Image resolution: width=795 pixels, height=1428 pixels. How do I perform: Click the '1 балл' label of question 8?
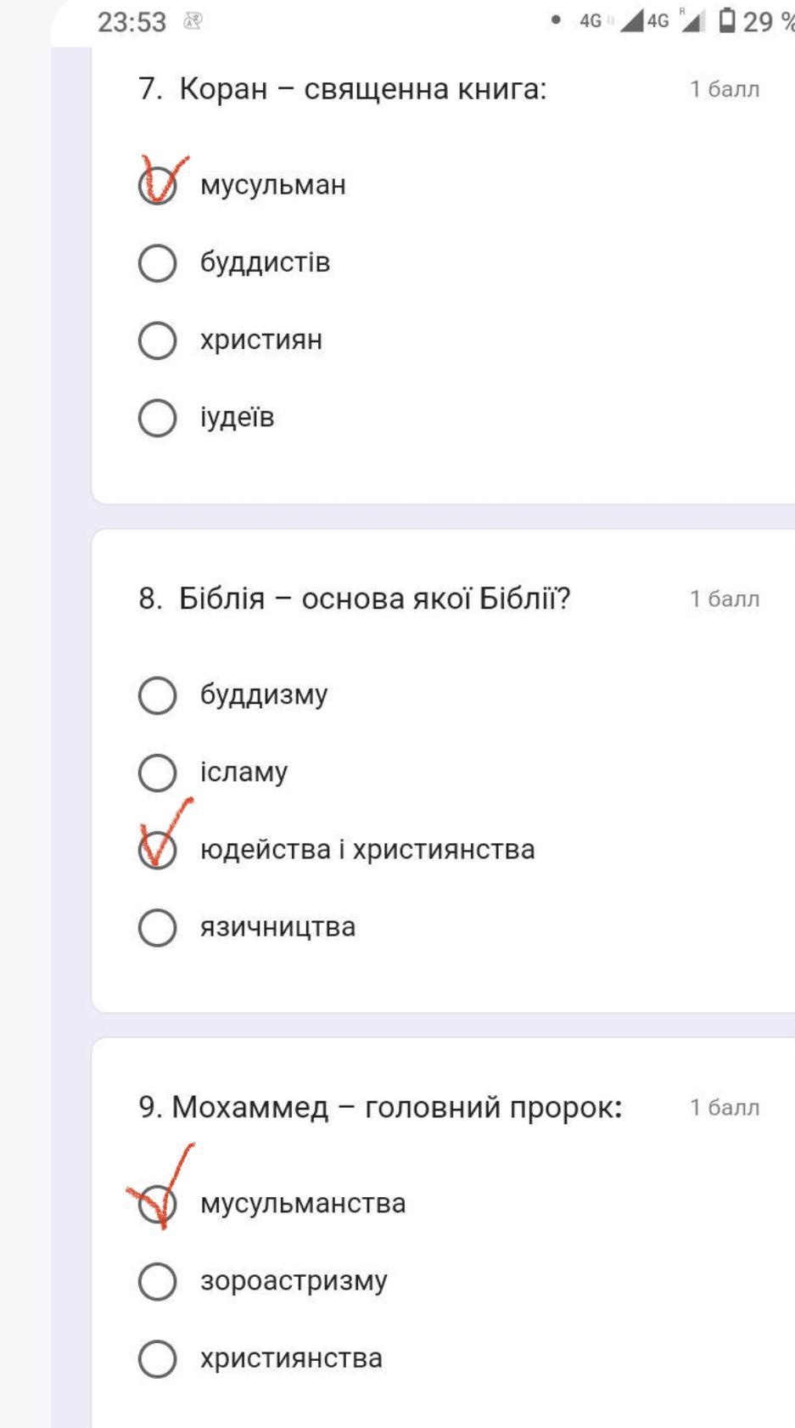[725, 599]
